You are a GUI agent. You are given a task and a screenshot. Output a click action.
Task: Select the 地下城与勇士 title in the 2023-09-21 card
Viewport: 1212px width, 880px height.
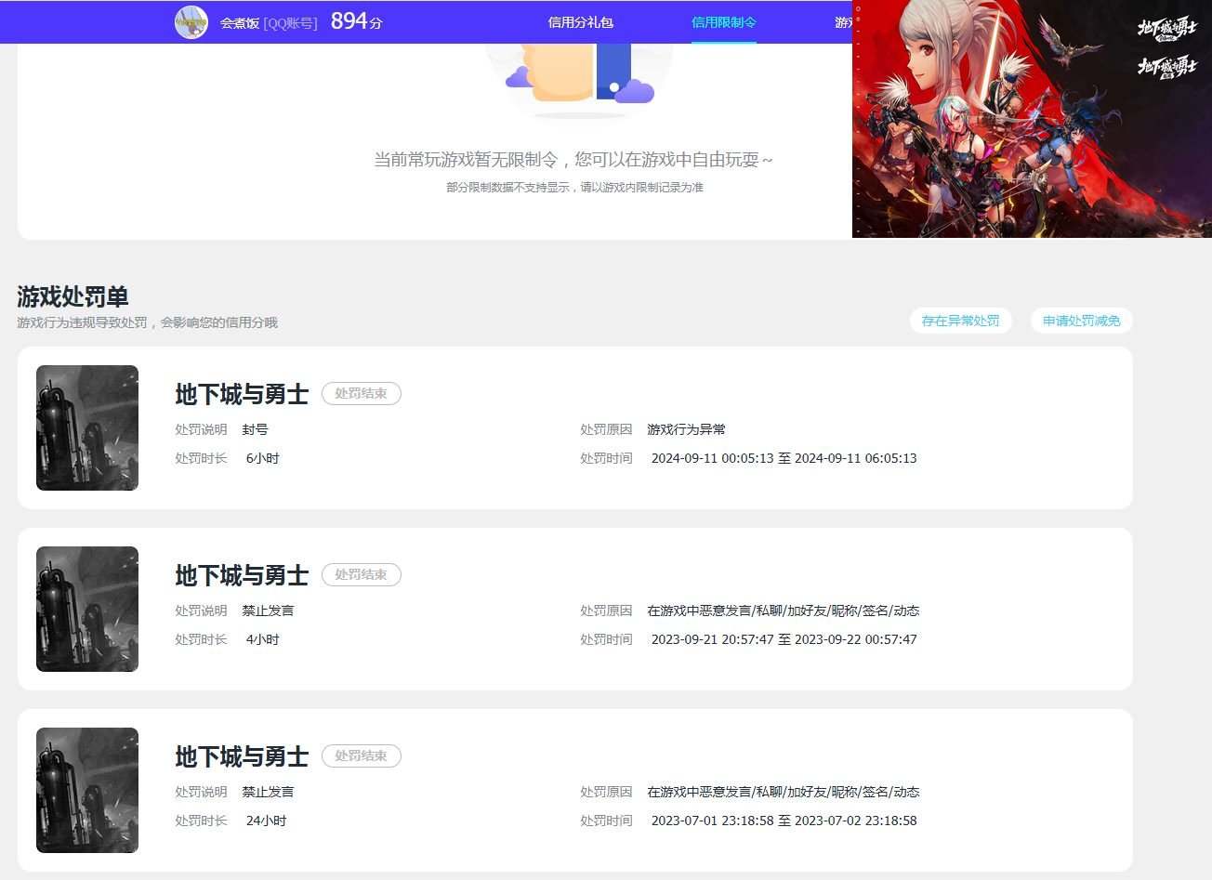tap(242, 575)
